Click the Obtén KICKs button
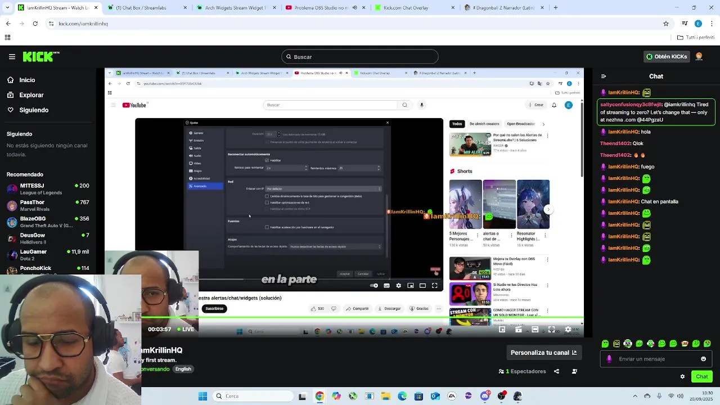 coord(667,57)
